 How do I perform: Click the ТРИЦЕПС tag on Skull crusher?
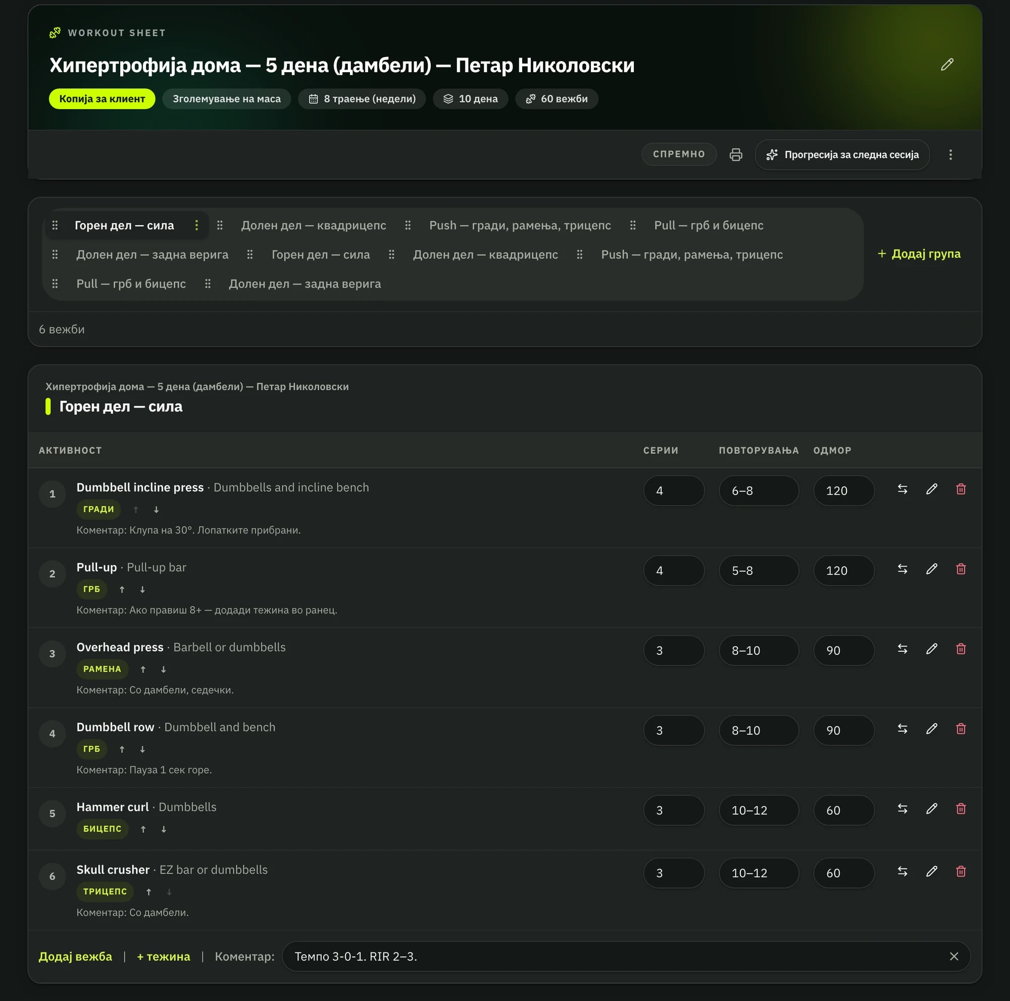click(x=105, y=892)
